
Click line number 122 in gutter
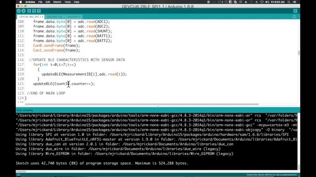coord(21,88)
